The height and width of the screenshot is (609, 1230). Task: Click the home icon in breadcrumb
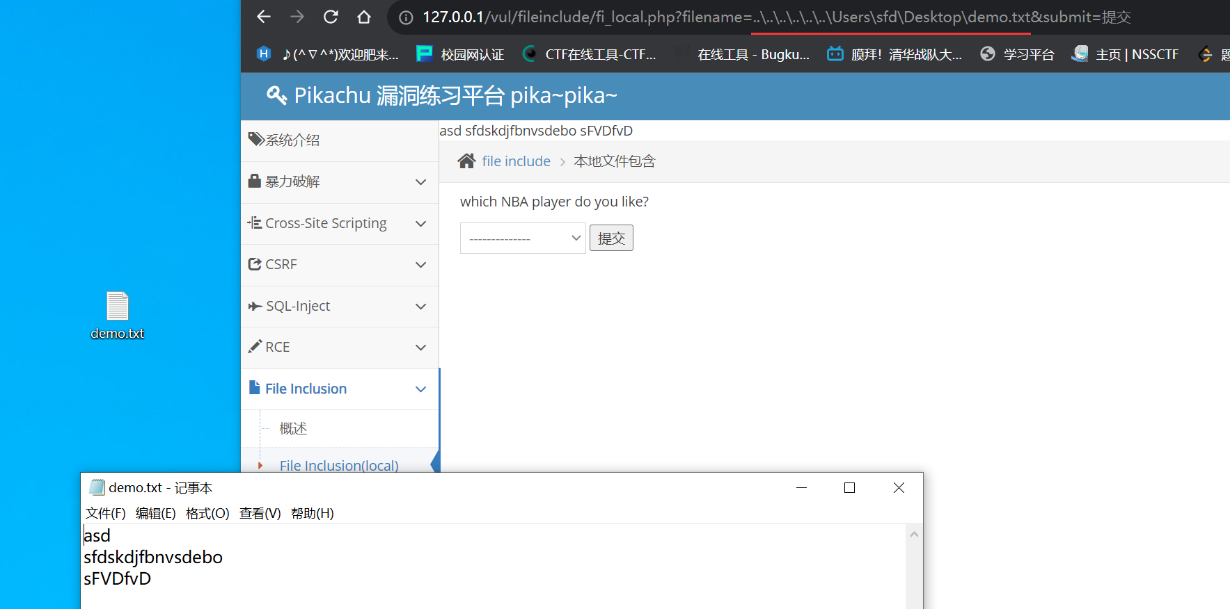click(466, 161)
